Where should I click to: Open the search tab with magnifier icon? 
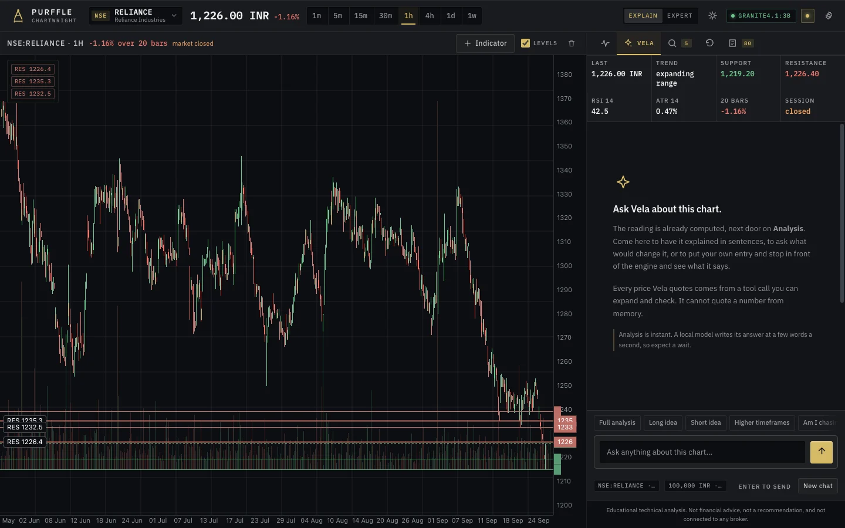pos(680,43)
